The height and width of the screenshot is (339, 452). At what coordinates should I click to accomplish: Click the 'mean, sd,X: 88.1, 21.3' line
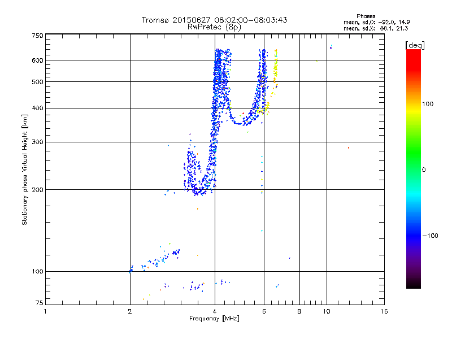coord(376,28)
